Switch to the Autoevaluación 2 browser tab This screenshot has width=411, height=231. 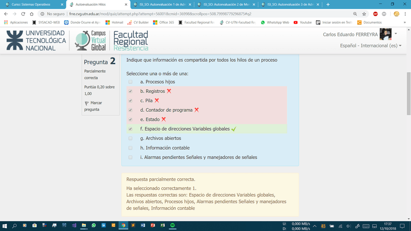225,4
